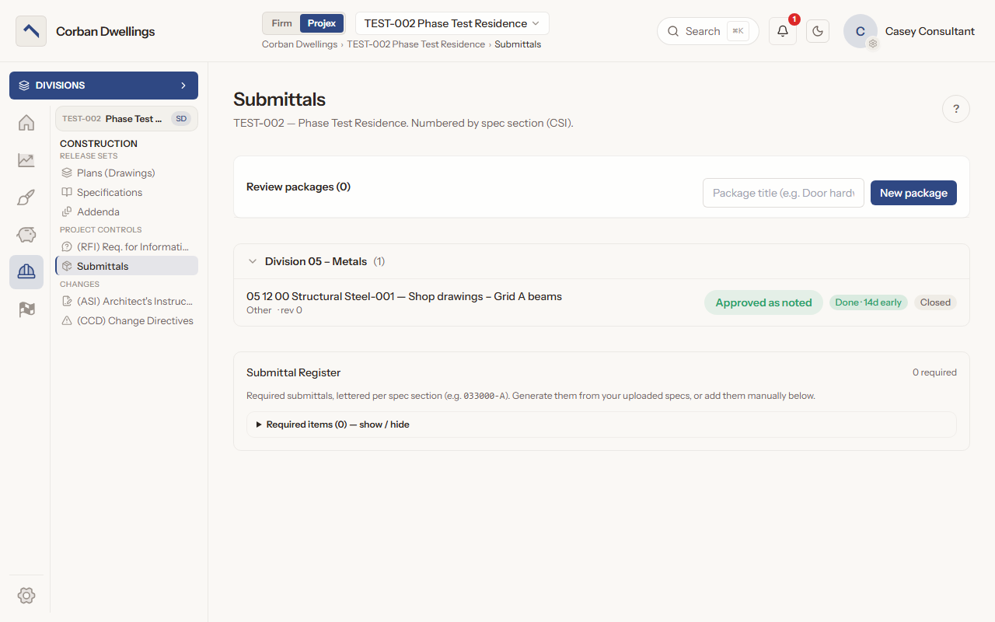Open (ASI) Architect's Instructions page
The image size is (995, 622).
127,301
